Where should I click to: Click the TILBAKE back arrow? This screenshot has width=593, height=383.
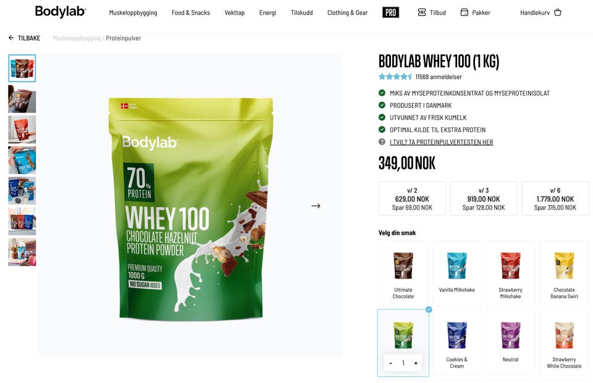(11, 38)
